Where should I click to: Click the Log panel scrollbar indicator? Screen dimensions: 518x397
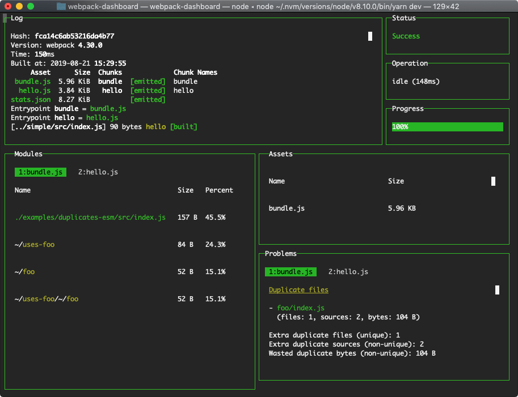370,36
